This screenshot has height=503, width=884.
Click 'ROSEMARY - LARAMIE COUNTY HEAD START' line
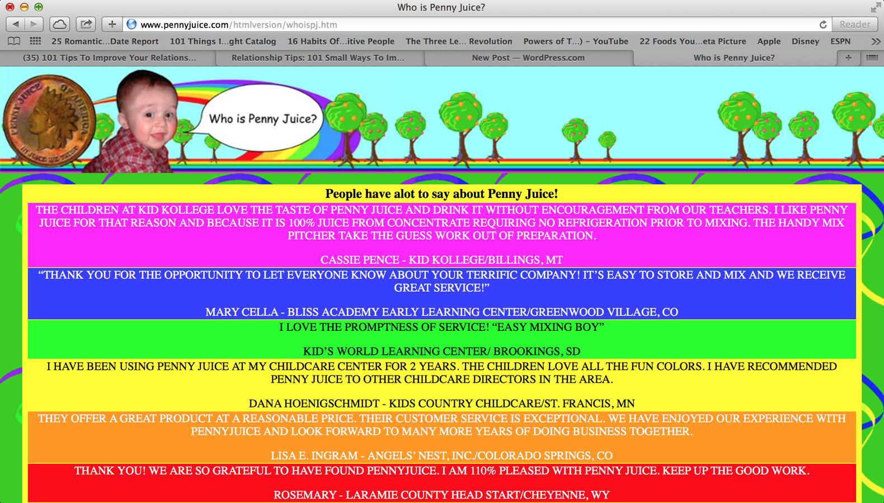pos(441,495)
